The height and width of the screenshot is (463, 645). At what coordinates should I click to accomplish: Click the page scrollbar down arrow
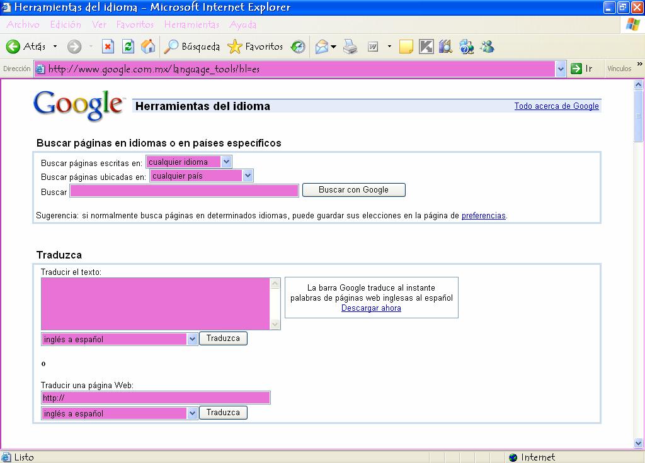click(x=639, y=443)
